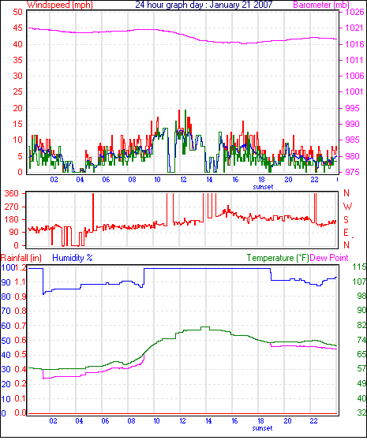The height and width of the screenshot is (444, 367).
Task: Click the 50 mph windspeed scale label
Action: coord(17,12)
